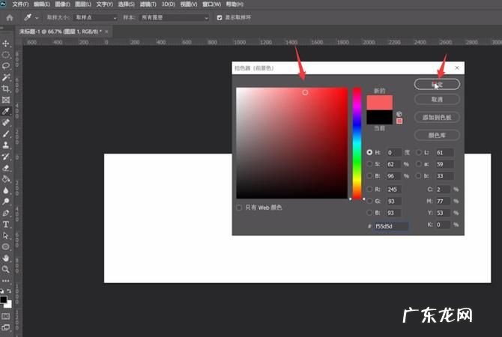Select the Zoom magnifier tool
Image resolution: width=502 pixels, height=337 pixels.
(x=6, y=269)
